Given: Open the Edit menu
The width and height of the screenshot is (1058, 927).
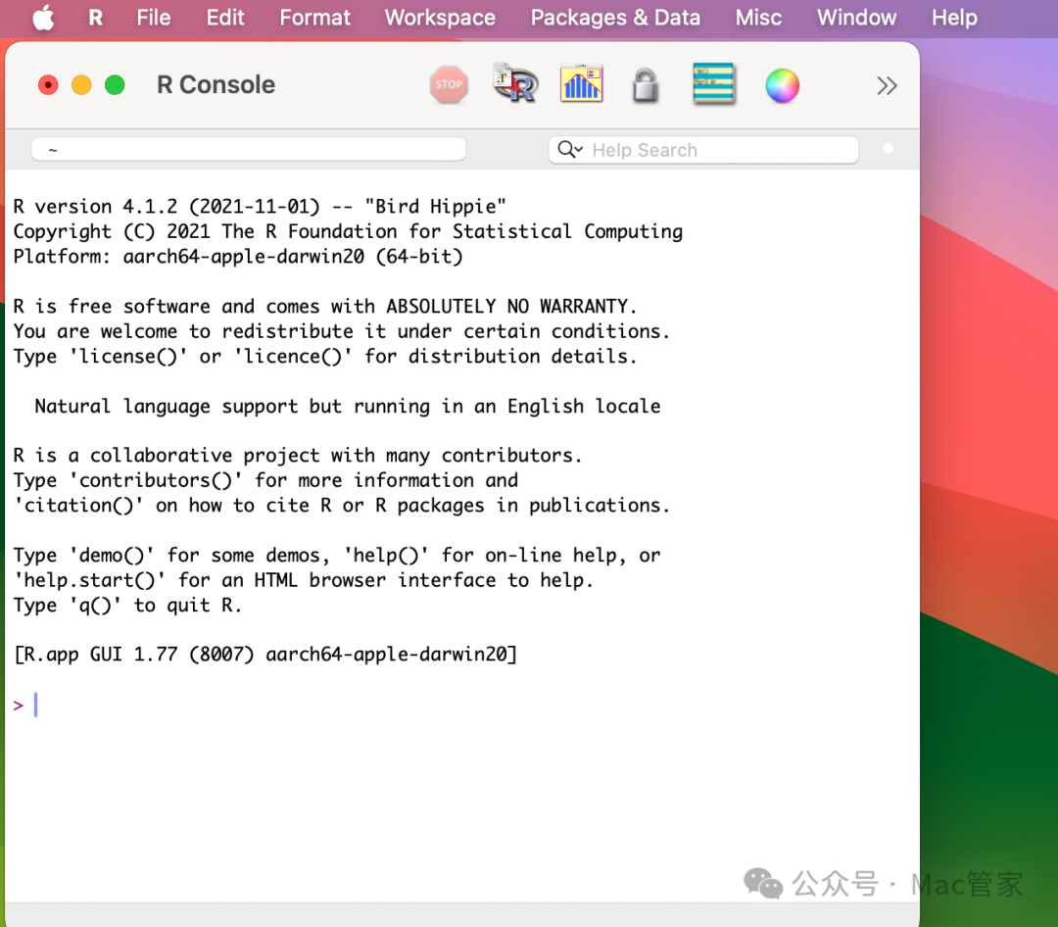Looking at the screenshot, I should (224, 18).
